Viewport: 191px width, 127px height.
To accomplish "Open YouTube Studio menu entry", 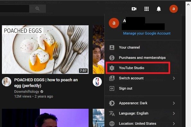I will [x=143, y=68].
